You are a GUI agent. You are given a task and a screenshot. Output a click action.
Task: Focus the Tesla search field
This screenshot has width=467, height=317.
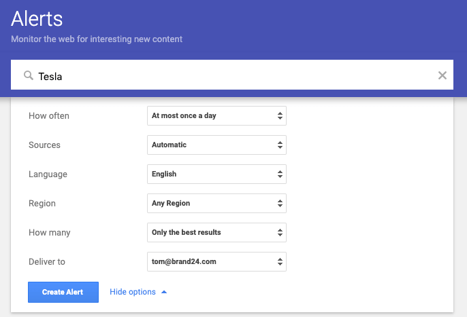(x=231, y=76)
